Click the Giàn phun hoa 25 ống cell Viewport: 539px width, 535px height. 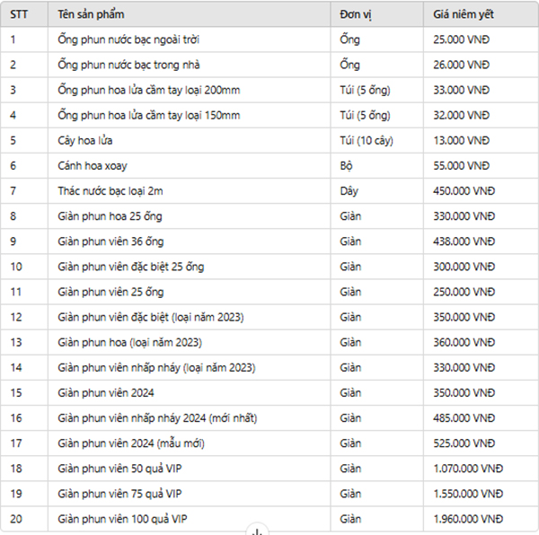pyautogui.click(x=110, y=216)
